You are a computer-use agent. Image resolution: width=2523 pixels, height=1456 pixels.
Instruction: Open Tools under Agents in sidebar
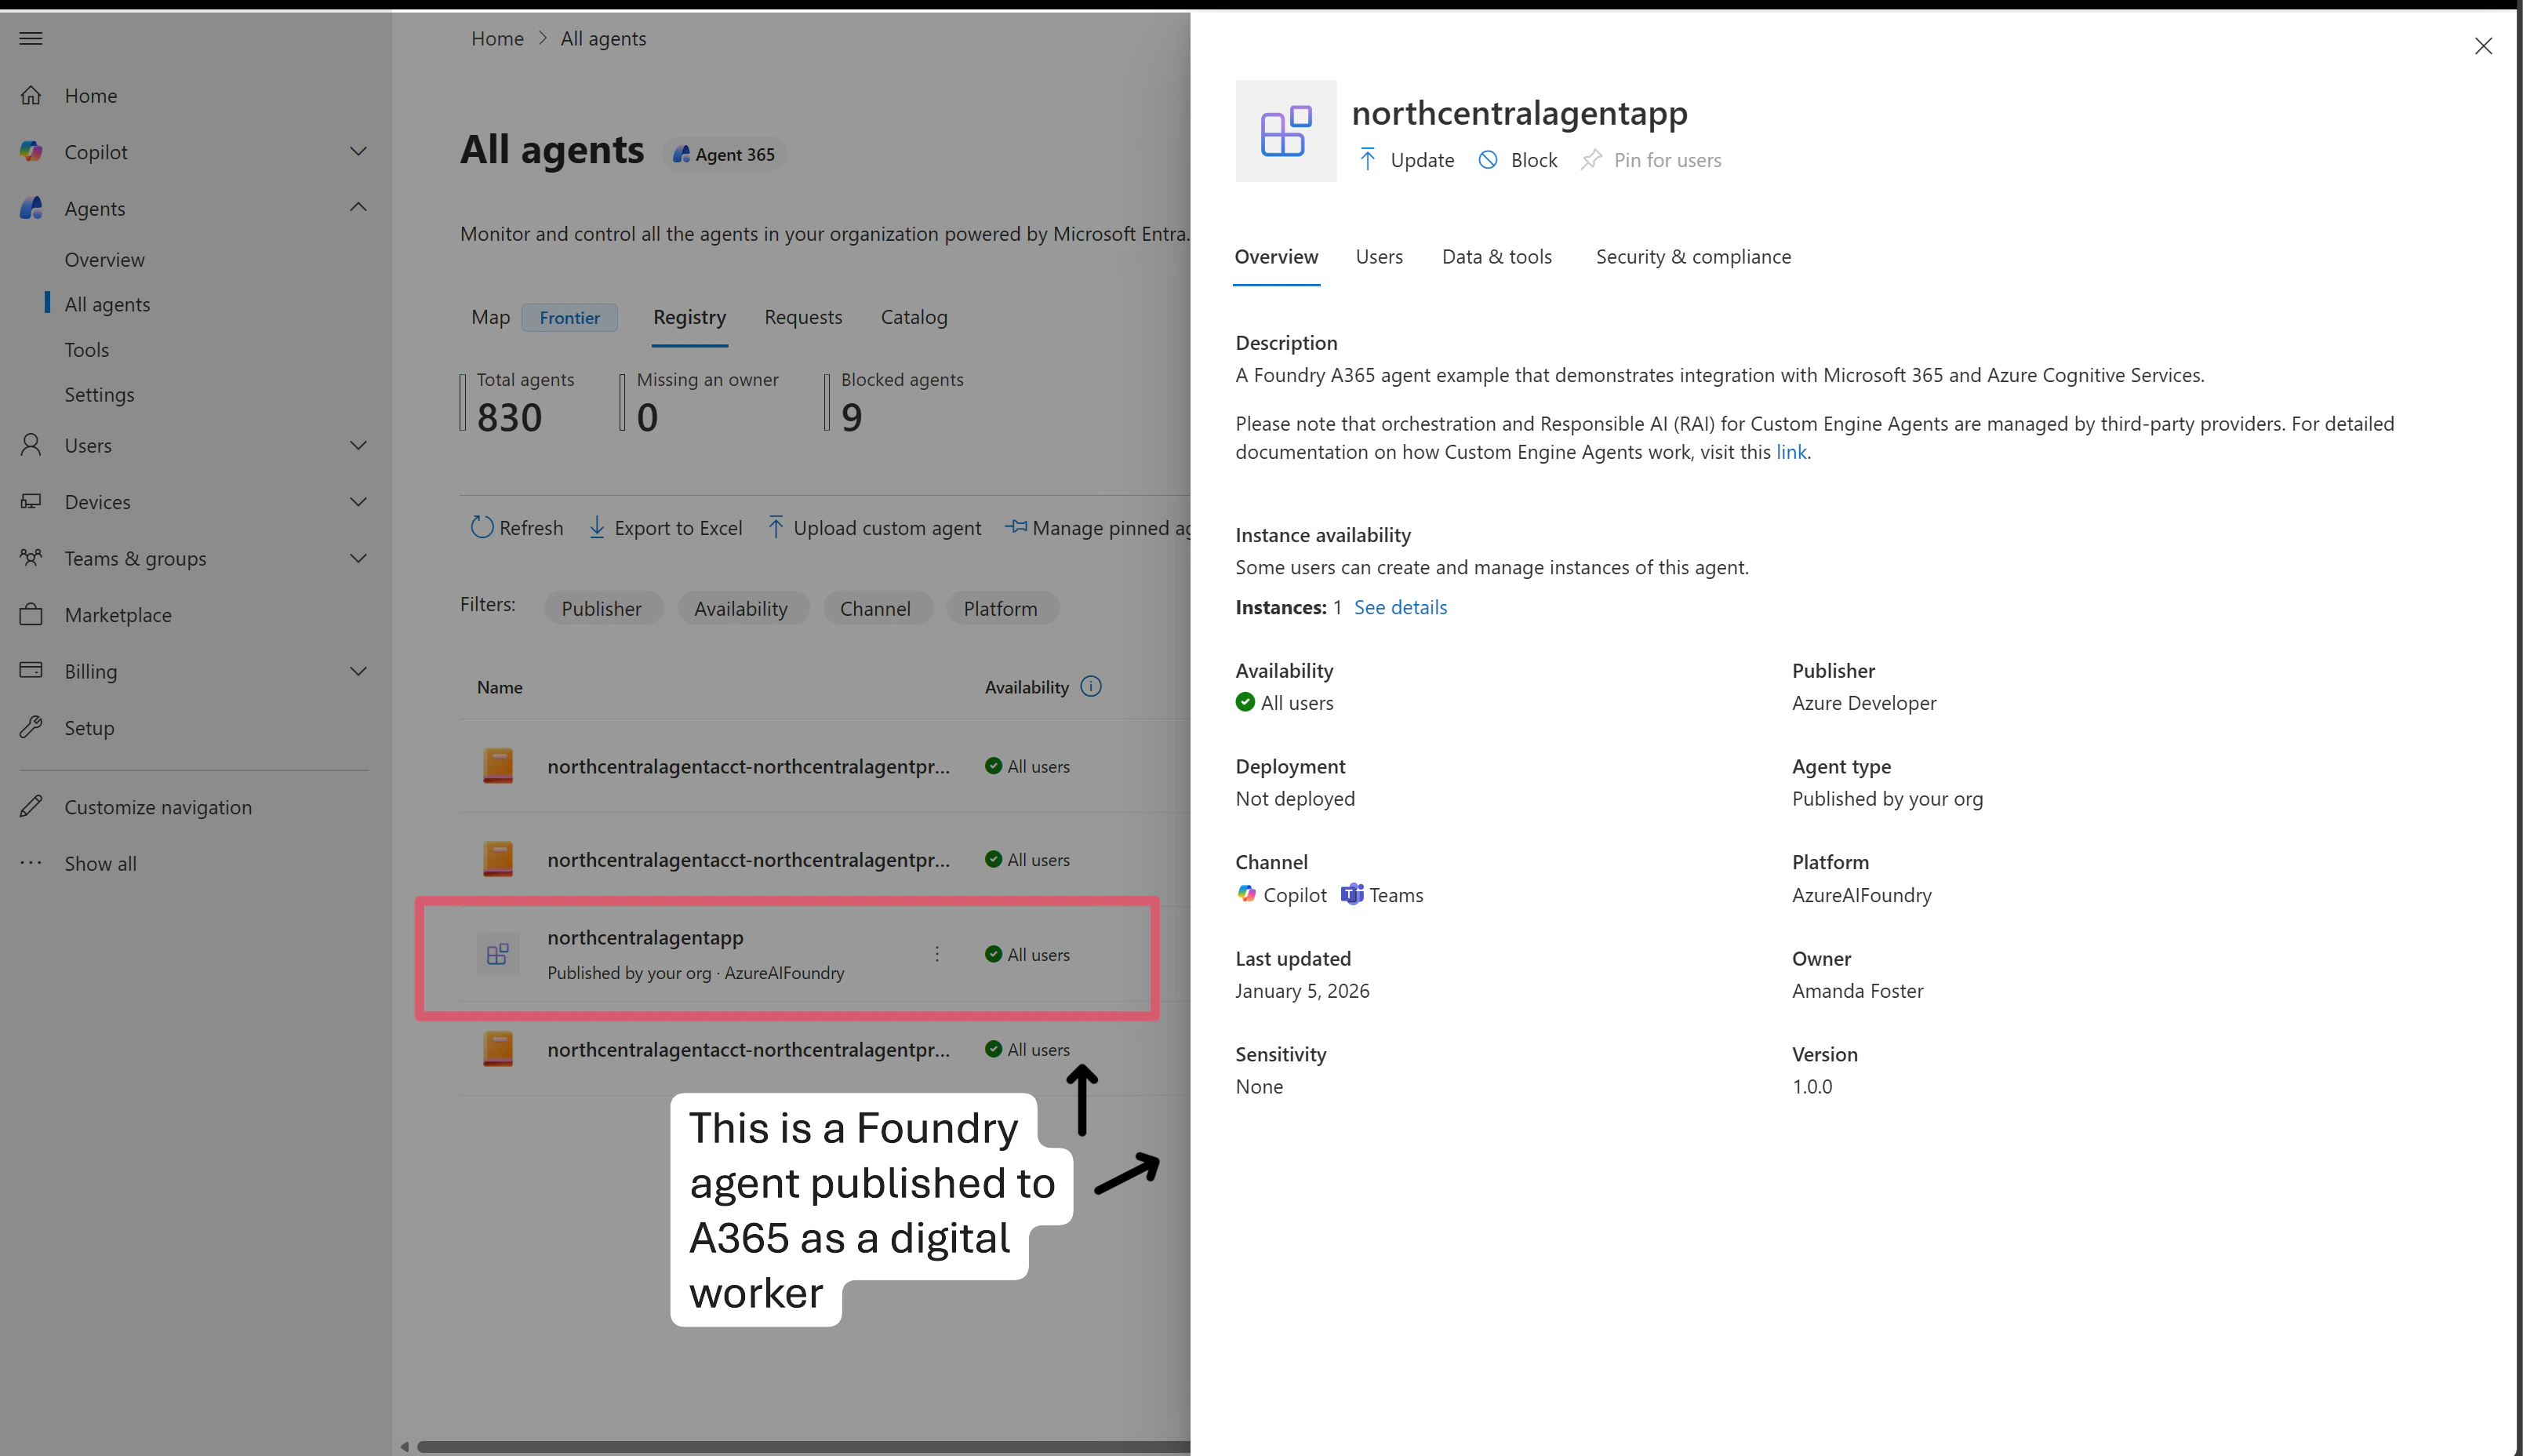click(87, 350)
